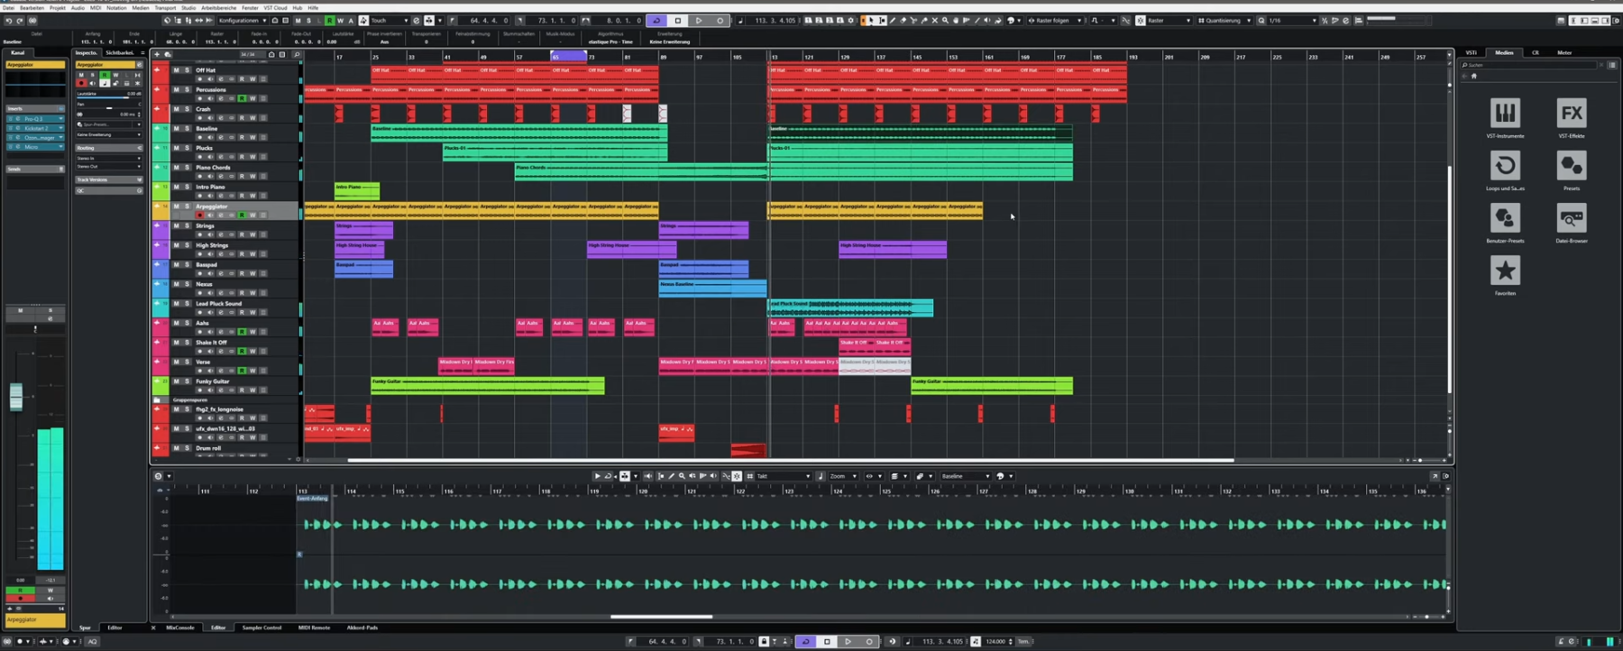Expand Track Versions section in Inspector
This screenshot has width=1623, height=651.
(108, 179)
